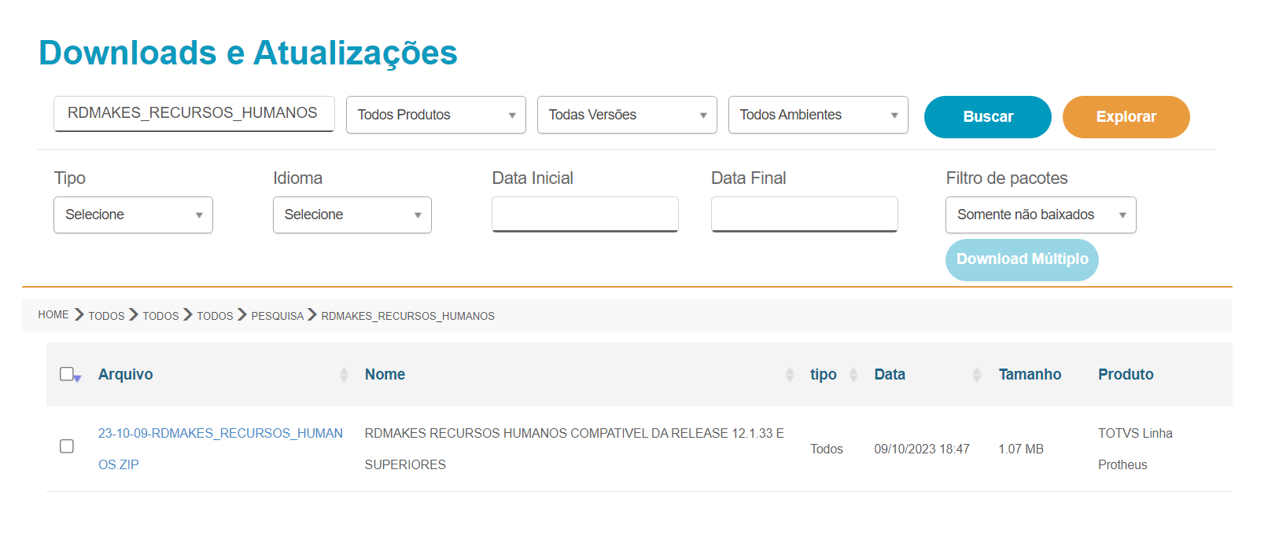Open the Idioma Selecione dropdown
The width and height of the screenshot is (1268, 543).
(352, 215)
